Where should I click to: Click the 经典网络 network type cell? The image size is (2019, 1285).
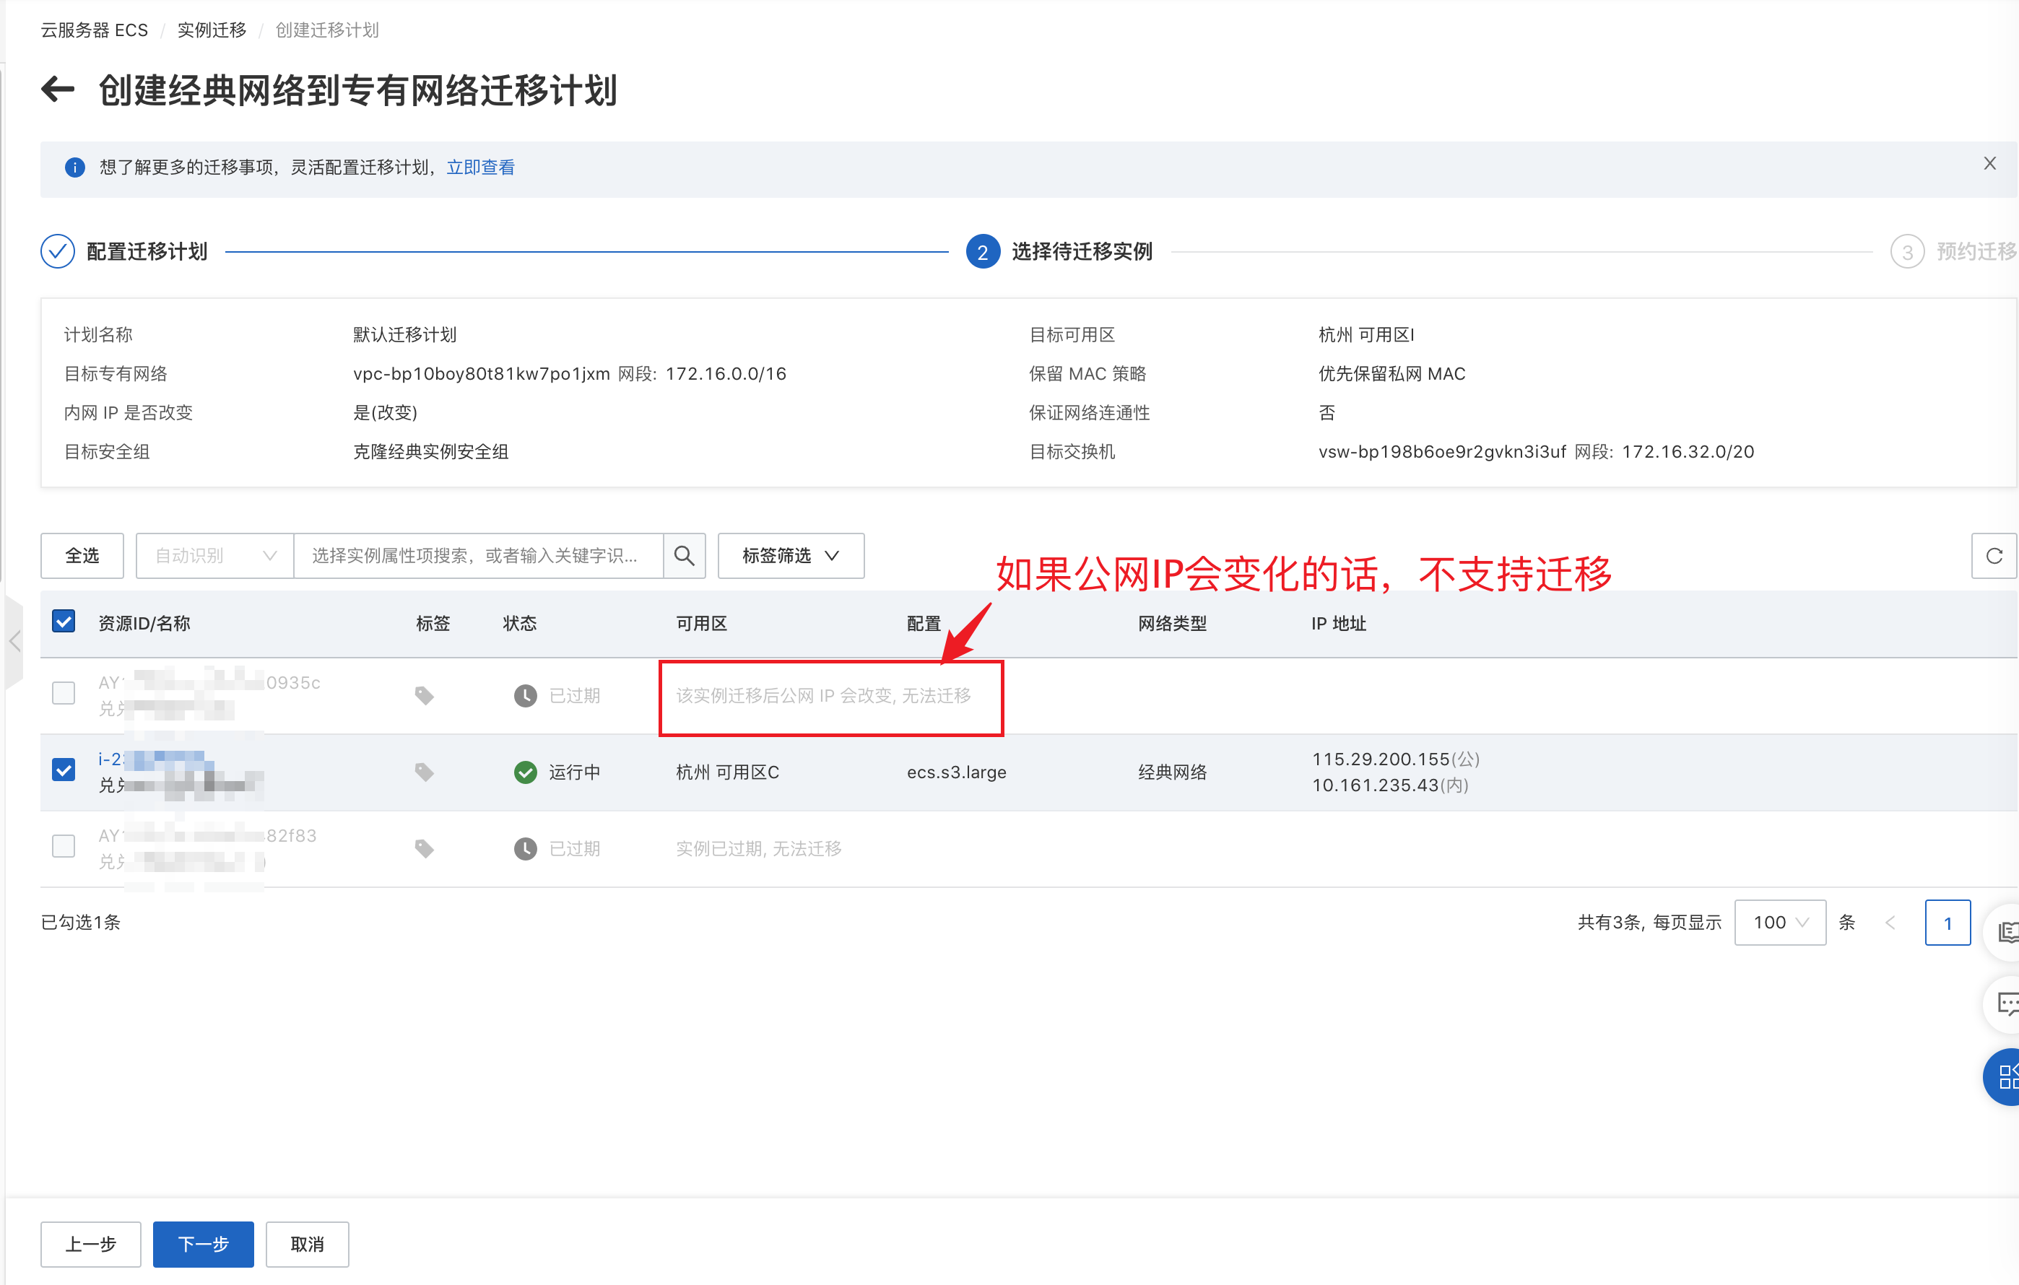tap(1172, 772)
